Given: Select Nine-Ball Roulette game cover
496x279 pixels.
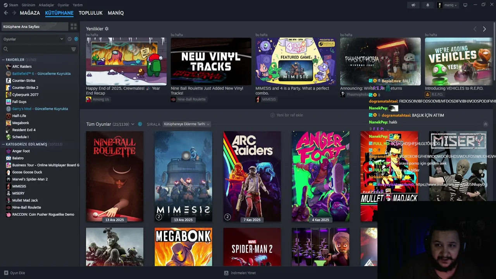Looking at the screenshot, I should pos(115,176).
